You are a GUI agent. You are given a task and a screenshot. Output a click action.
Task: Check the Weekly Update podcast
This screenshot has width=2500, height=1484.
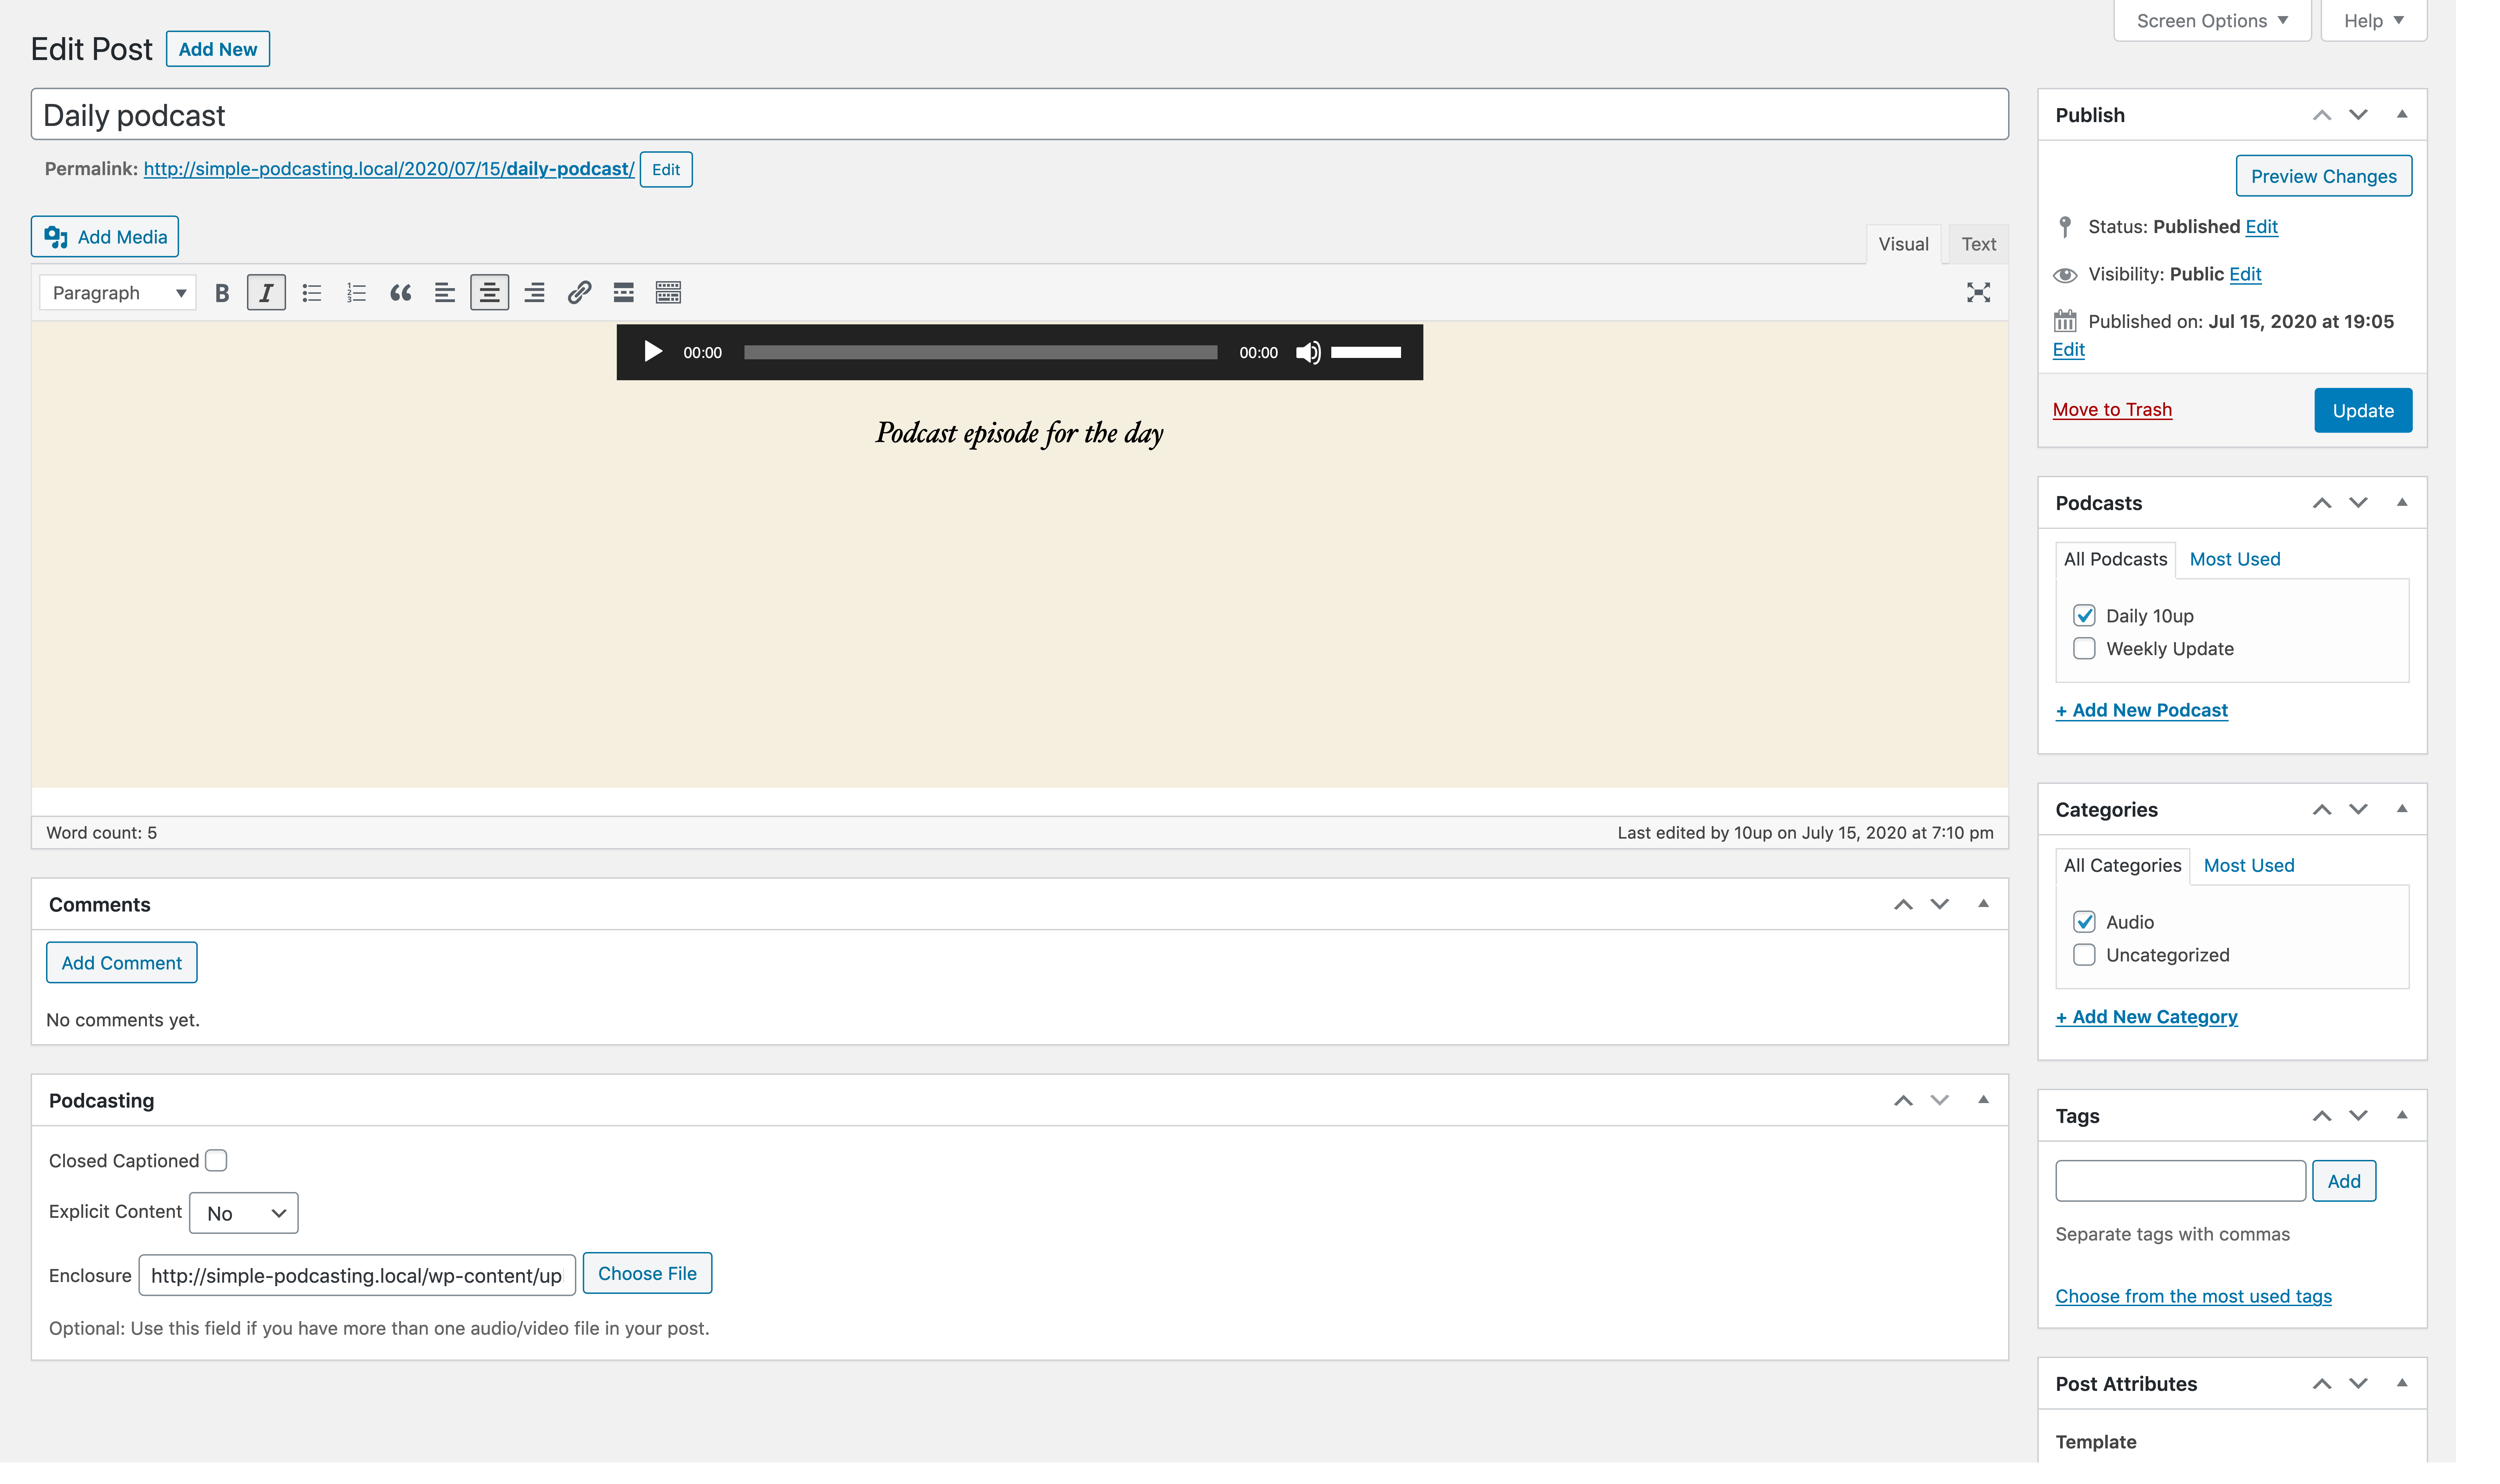[x=2084, y=648]
